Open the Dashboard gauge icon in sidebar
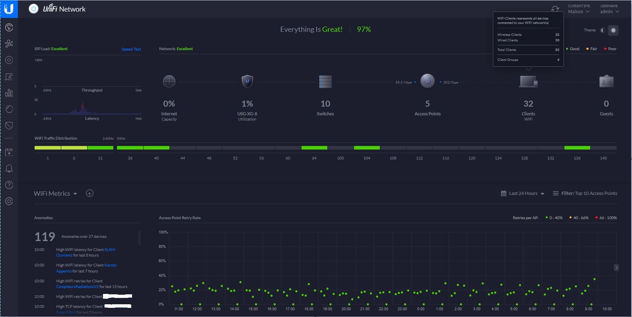This screenshot has width=632, height=317. pos(9,27)
